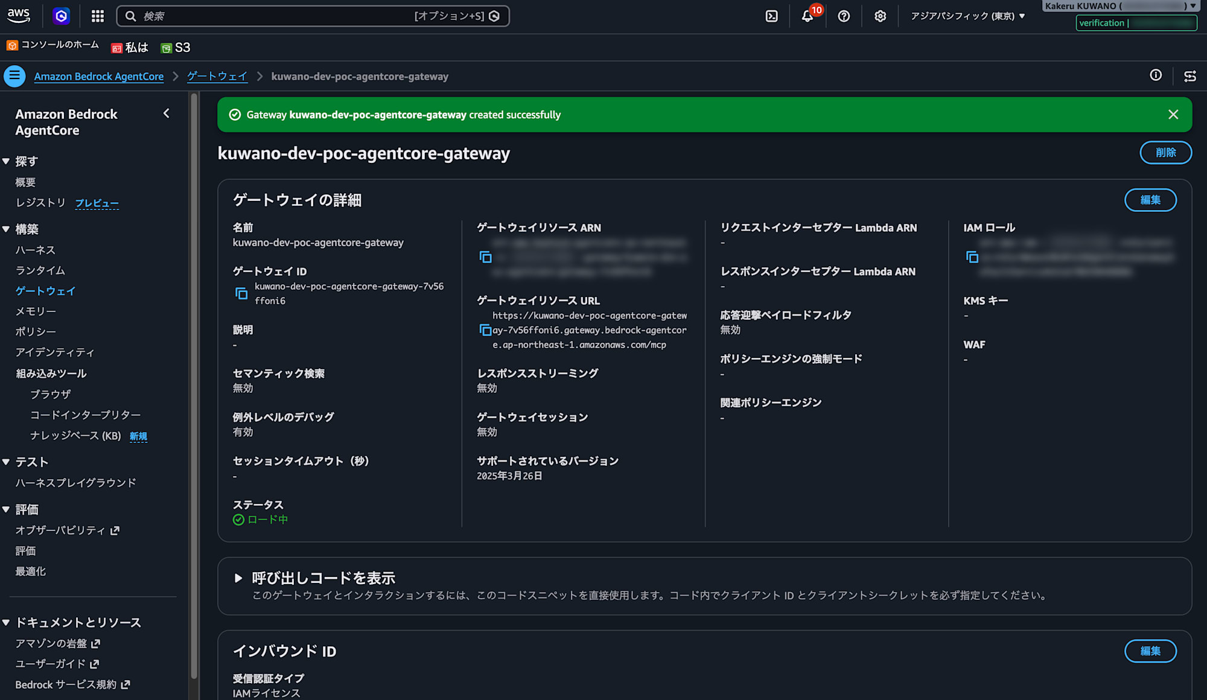Image resolution: width=1207 pixels, height=700 pixels.
Task: Open ランタイム in the sidebar
Action: point(40,270)
